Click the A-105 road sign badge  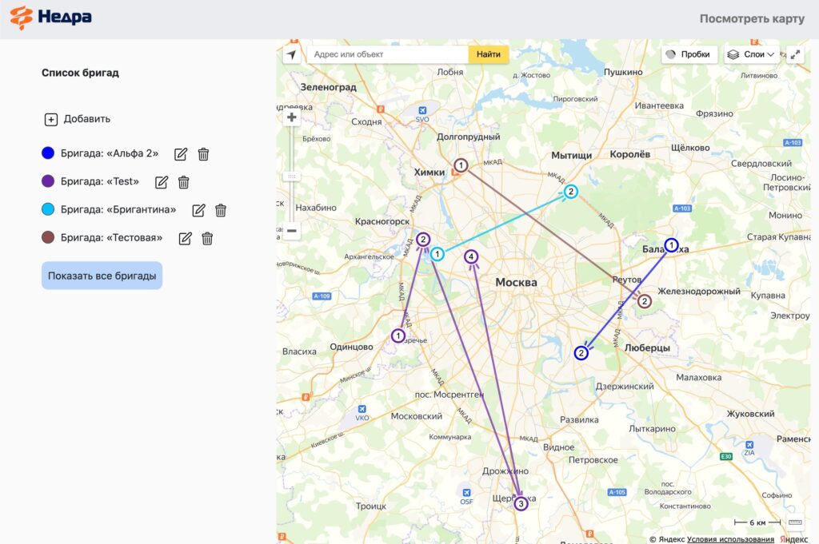click(617, 492)
